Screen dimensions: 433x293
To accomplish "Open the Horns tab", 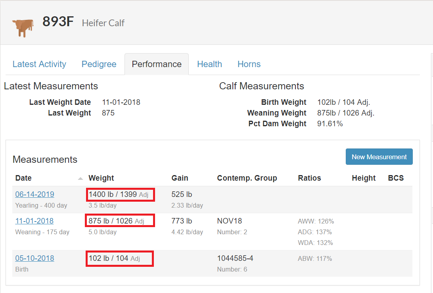I will 249,64.
